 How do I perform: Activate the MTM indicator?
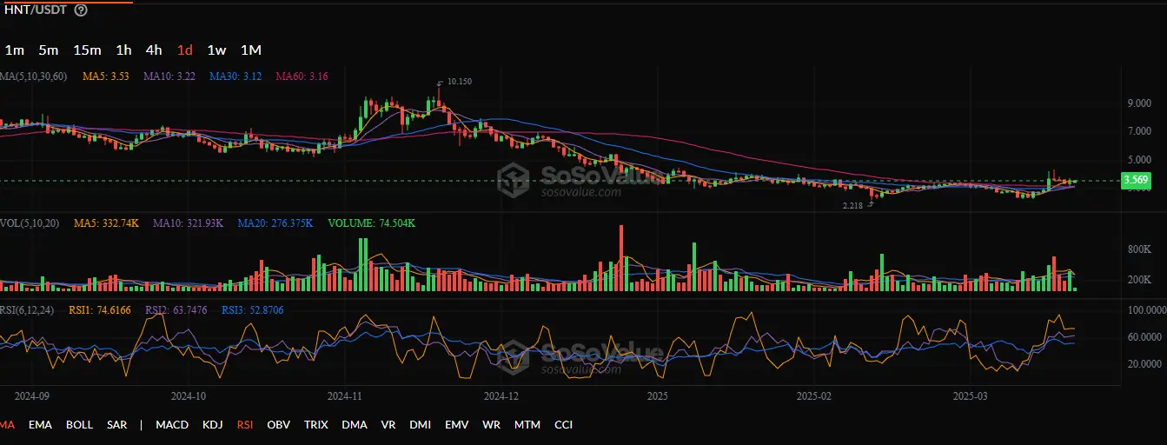(x=527, y=425)
